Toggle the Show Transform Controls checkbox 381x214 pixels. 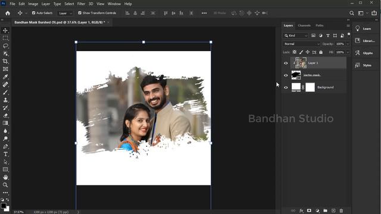pyautogui.click(x=80, y=13)
